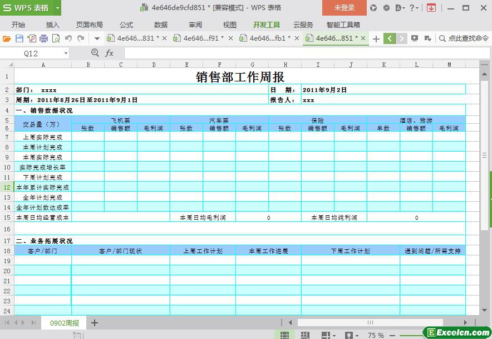492x339 pixels.
Task: Click inside the formula bar input
Action: (301, 53)
